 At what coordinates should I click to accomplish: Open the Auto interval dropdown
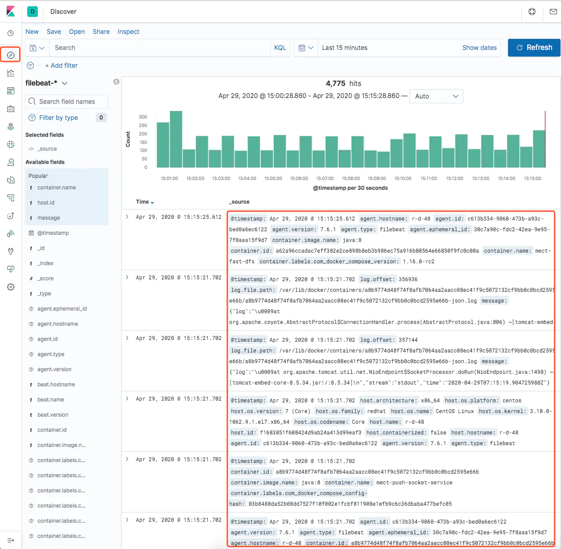click(x=436, y=96)
